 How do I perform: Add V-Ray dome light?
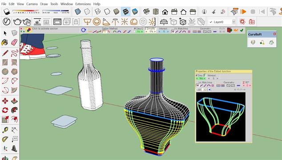click(x=133, y=22)
